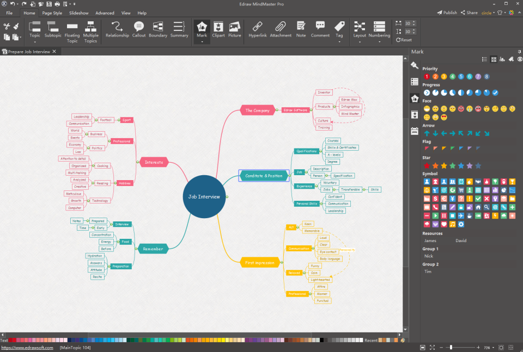Add a Callout to the topic

pyautogui.click(x=139, y=29)
